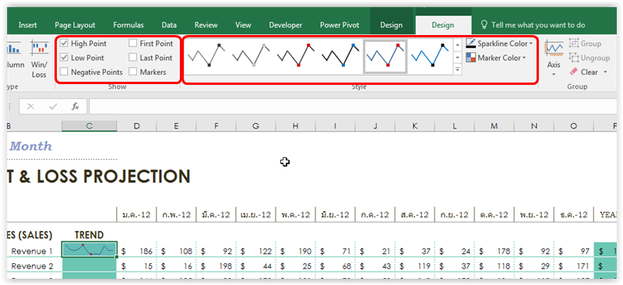This screenshot has height=285, width=623.
Task: Click the Ungroup sparklines button
Action: [590, 58]
